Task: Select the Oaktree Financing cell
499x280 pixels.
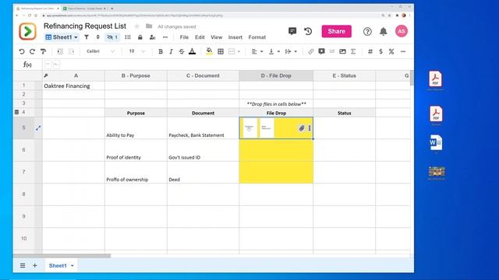Action: (x=73, y=86)
